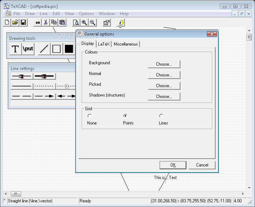Select the filled black rectangle tool
255x207 pixels.
[69, 49]
